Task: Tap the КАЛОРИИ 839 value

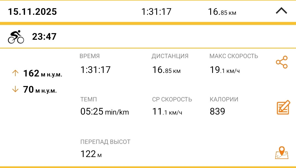Action: (217, 111)
